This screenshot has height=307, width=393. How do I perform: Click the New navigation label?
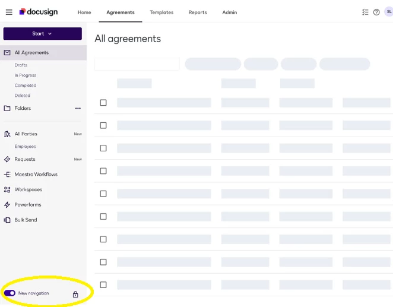click(34, 293)
